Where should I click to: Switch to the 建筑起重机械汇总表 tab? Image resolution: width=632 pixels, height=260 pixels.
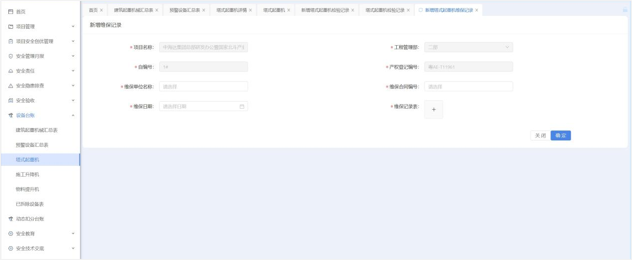tap(133, 10)
